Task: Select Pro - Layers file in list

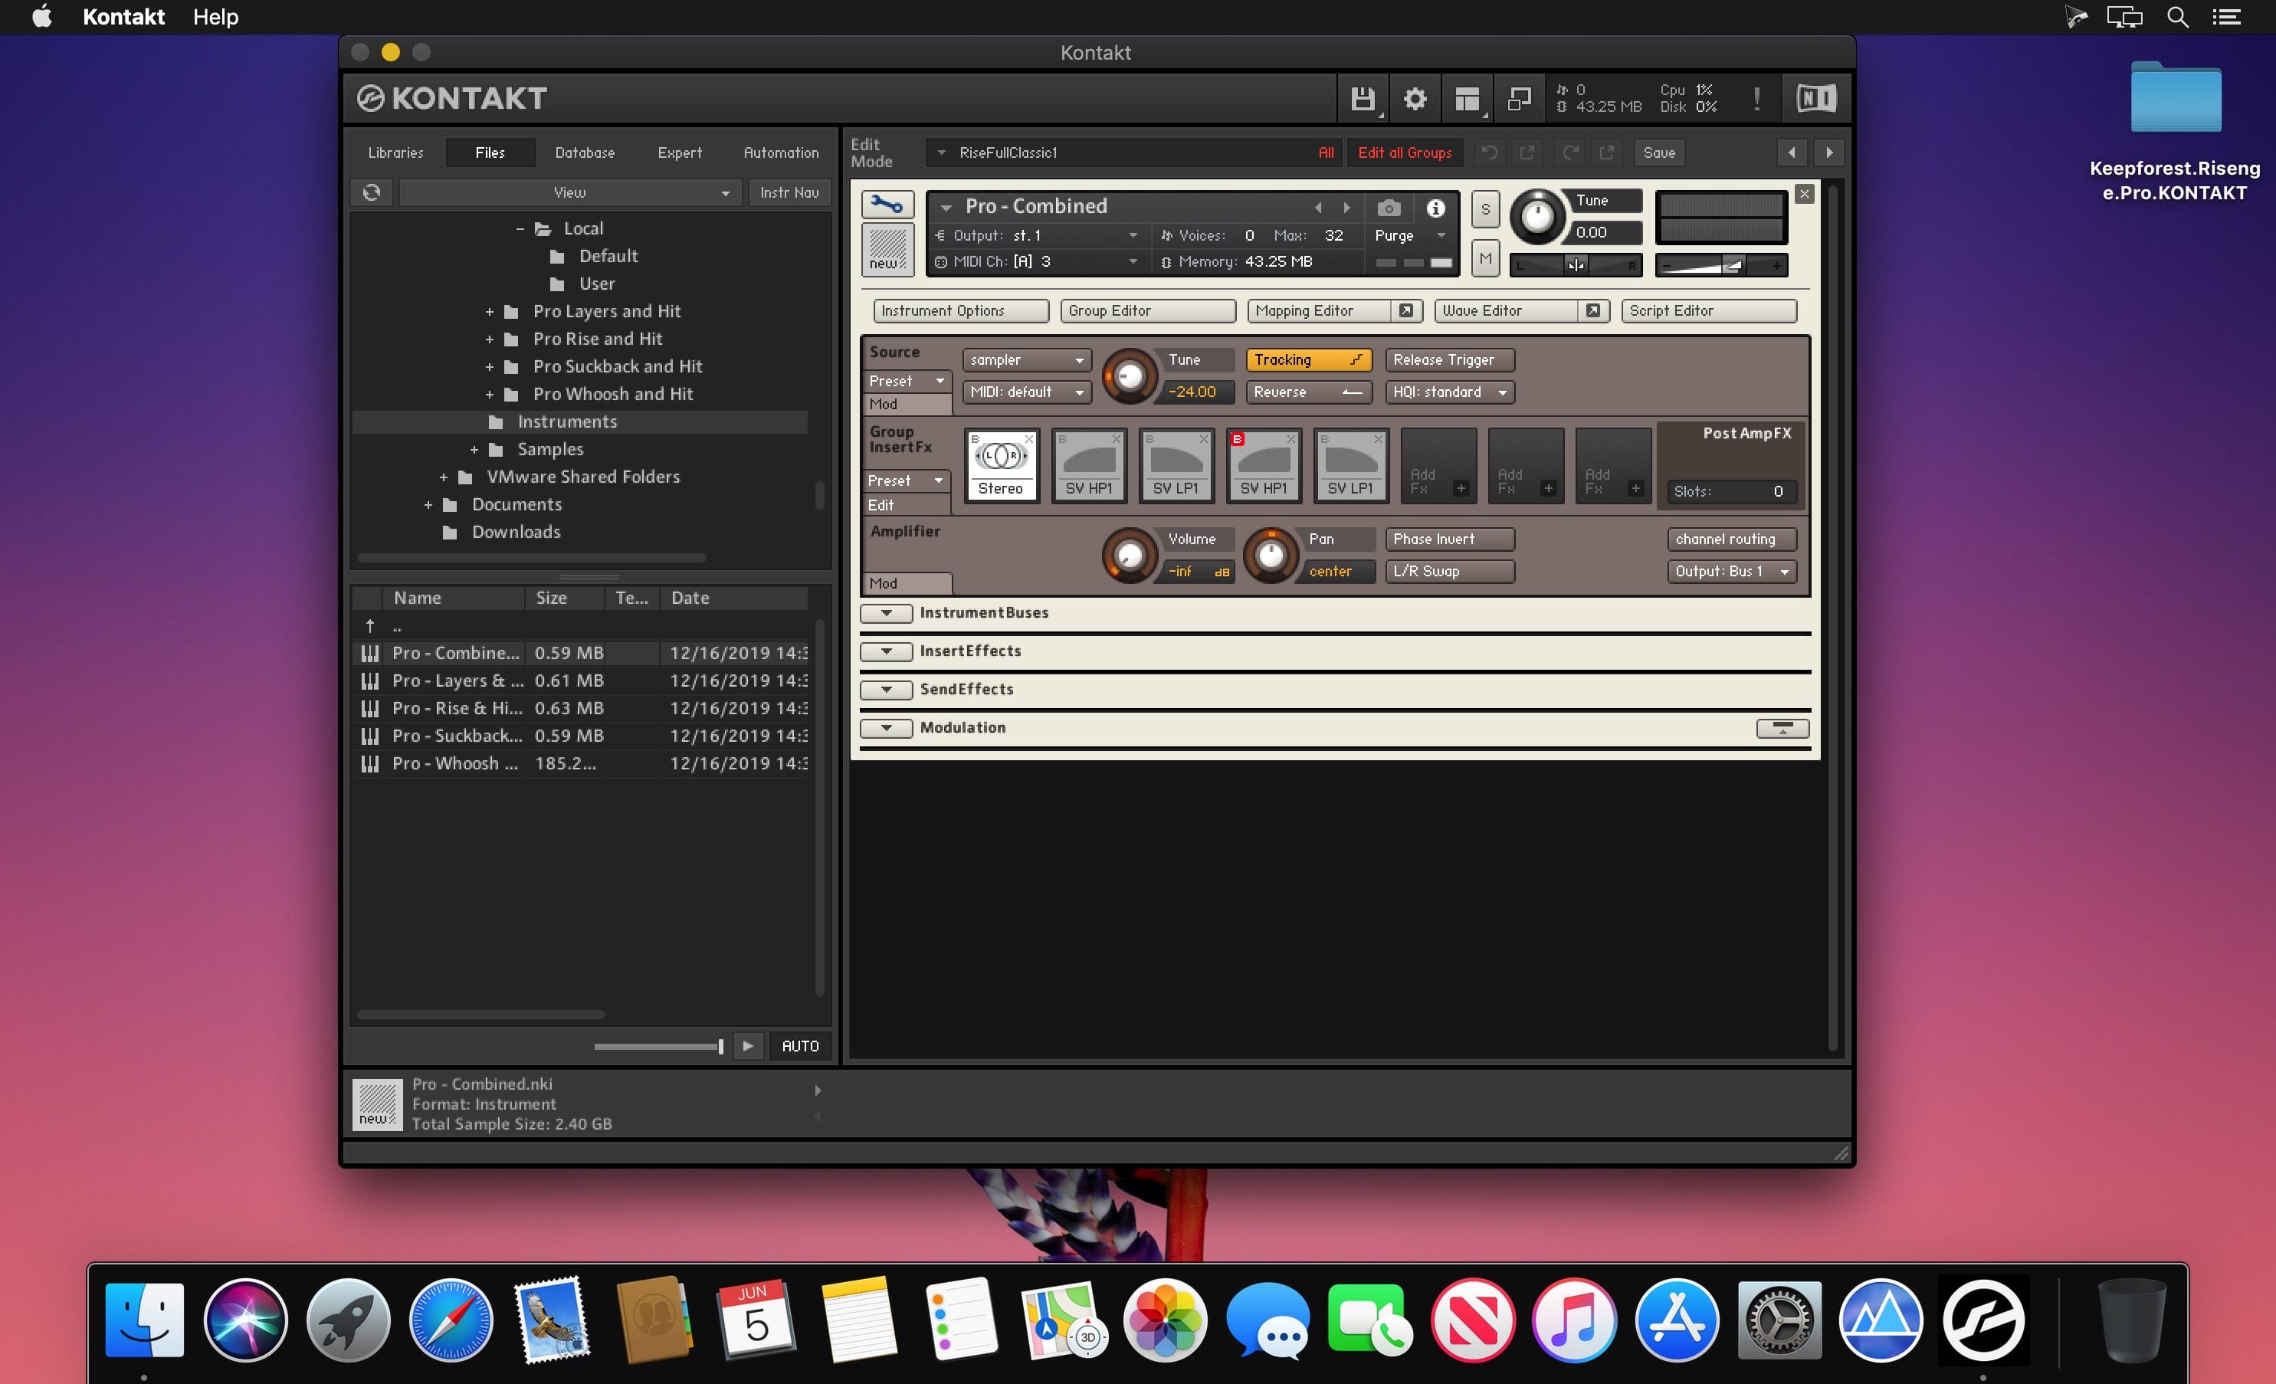Action: 580,681
